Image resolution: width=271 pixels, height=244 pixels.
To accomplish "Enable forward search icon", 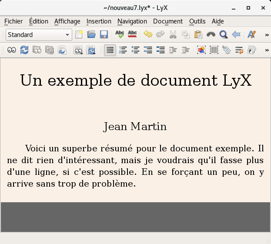I will 62,50.
